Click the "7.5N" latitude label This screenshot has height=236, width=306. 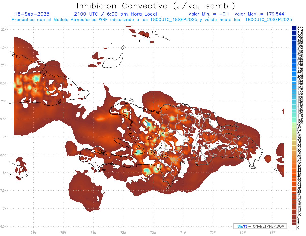[4, 191]
